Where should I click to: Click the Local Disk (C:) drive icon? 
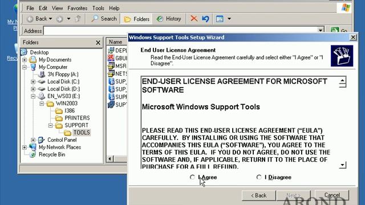coord(42,82)
